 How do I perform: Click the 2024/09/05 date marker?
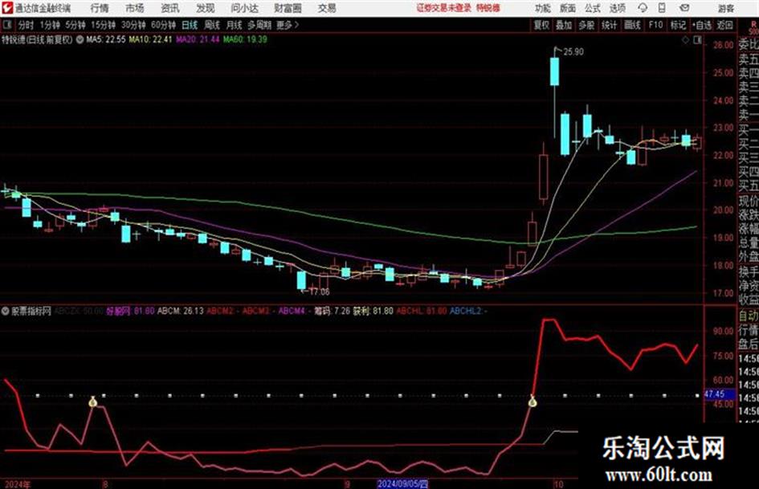402,484
